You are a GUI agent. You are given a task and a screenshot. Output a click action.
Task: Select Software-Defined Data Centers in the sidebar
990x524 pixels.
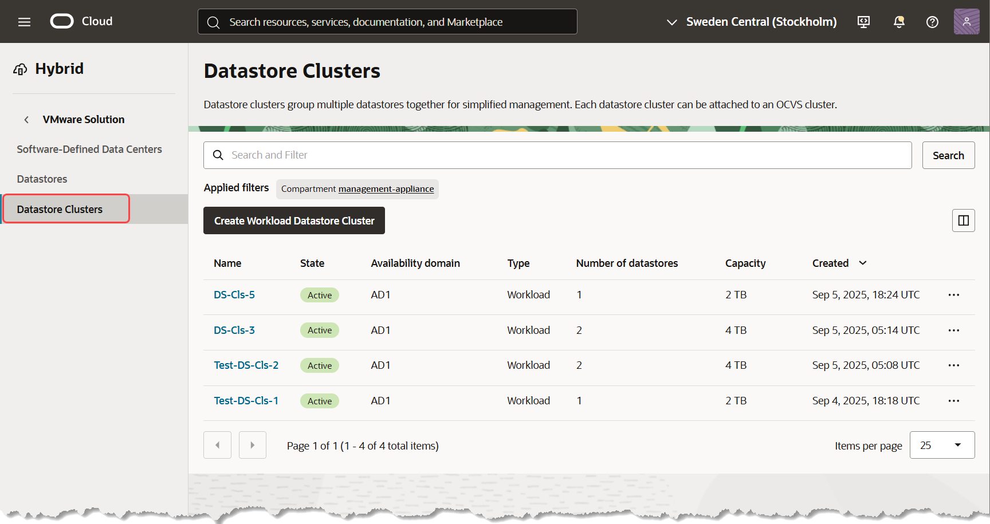coord(89,149)
